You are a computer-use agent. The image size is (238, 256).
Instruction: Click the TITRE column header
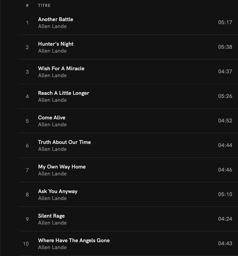(44, 5)
